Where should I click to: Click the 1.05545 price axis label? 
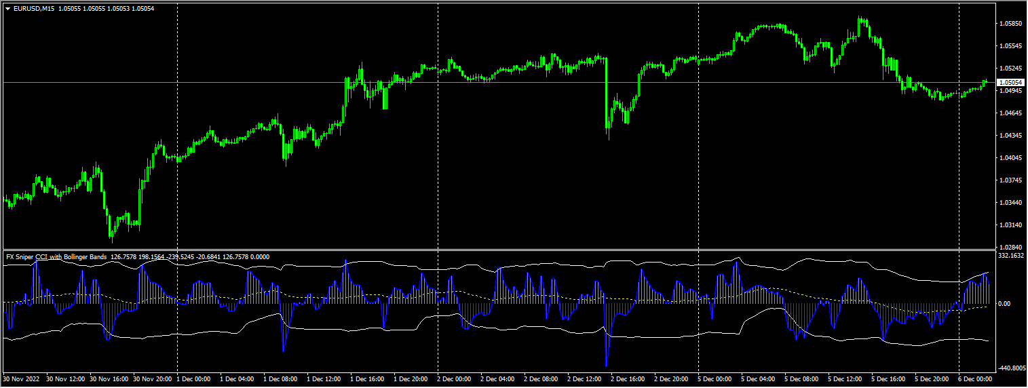click(1010, 46)
